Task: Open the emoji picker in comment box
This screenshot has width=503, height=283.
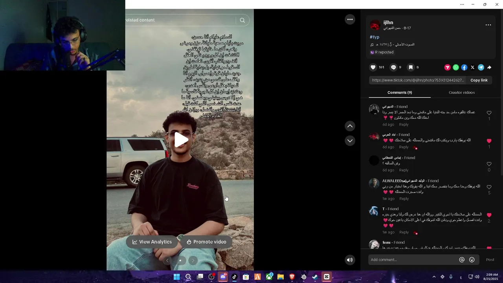Action: click(x=472, y=260)
